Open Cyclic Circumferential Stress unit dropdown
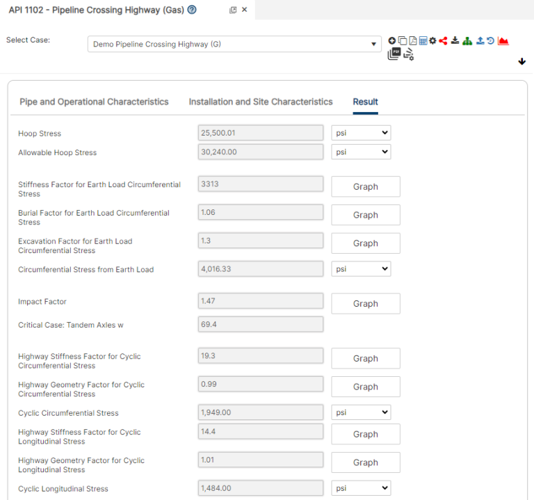This screenshot has width=534, height=500. [360, 412]
